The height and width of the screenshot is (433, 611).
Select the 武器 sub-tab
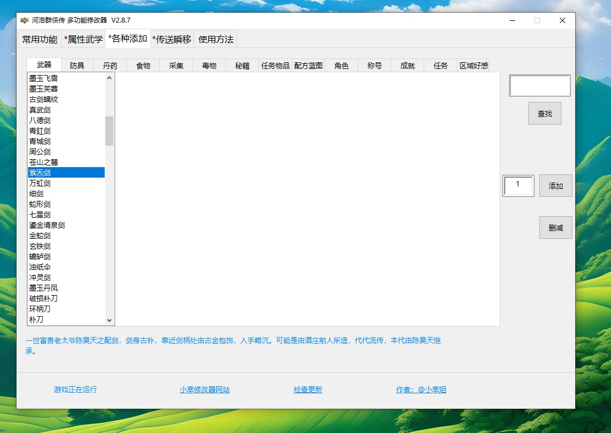(44, 65)
